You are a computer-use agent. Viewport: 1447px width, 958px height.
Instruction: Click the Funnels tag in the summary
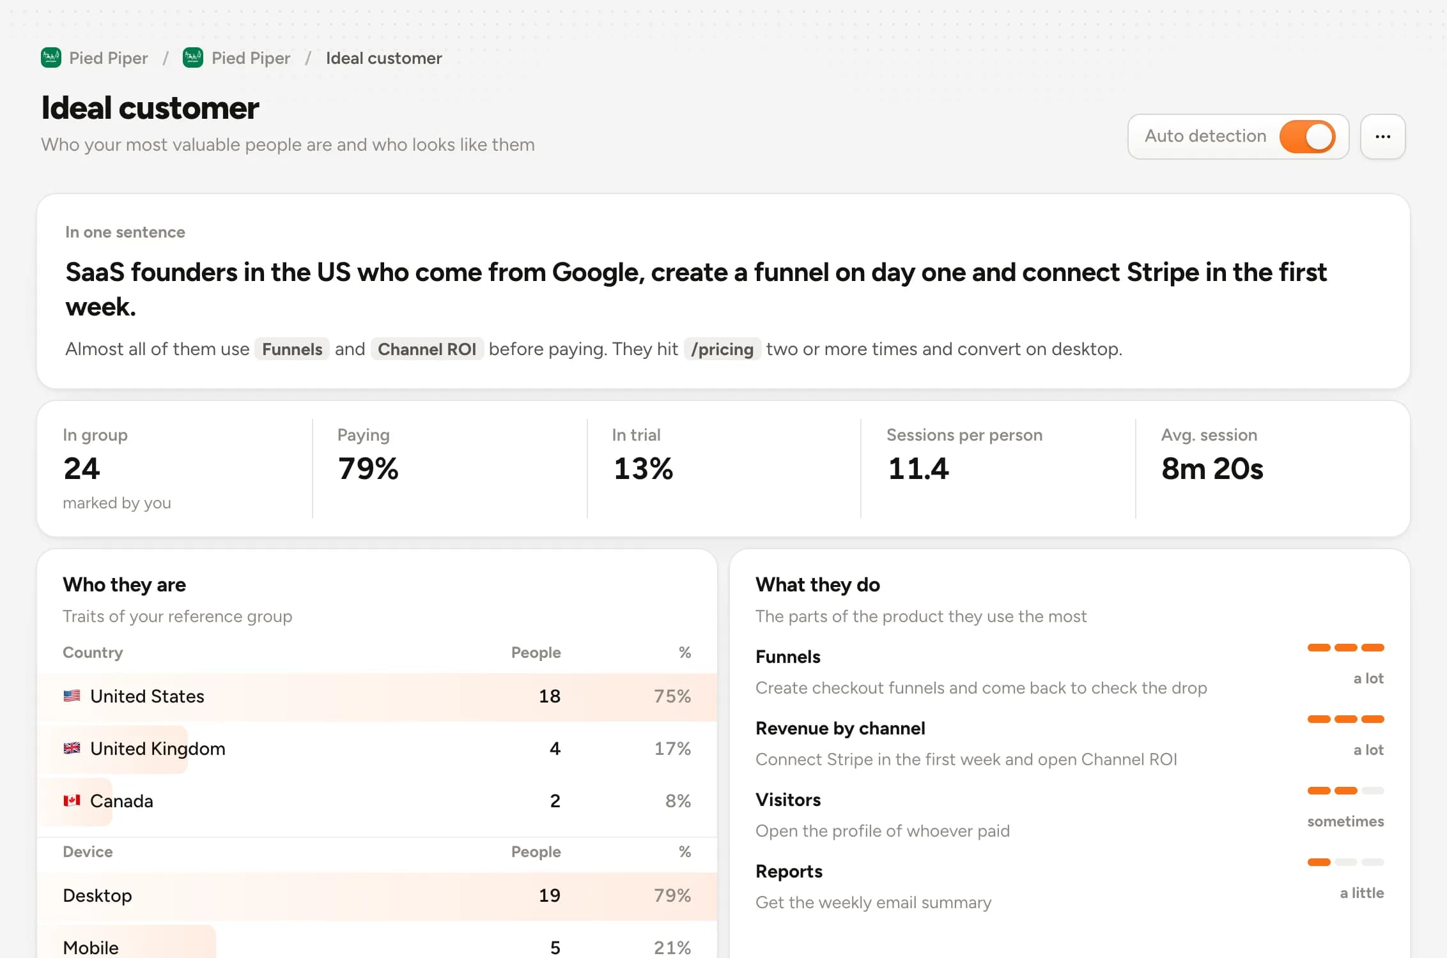292,349
